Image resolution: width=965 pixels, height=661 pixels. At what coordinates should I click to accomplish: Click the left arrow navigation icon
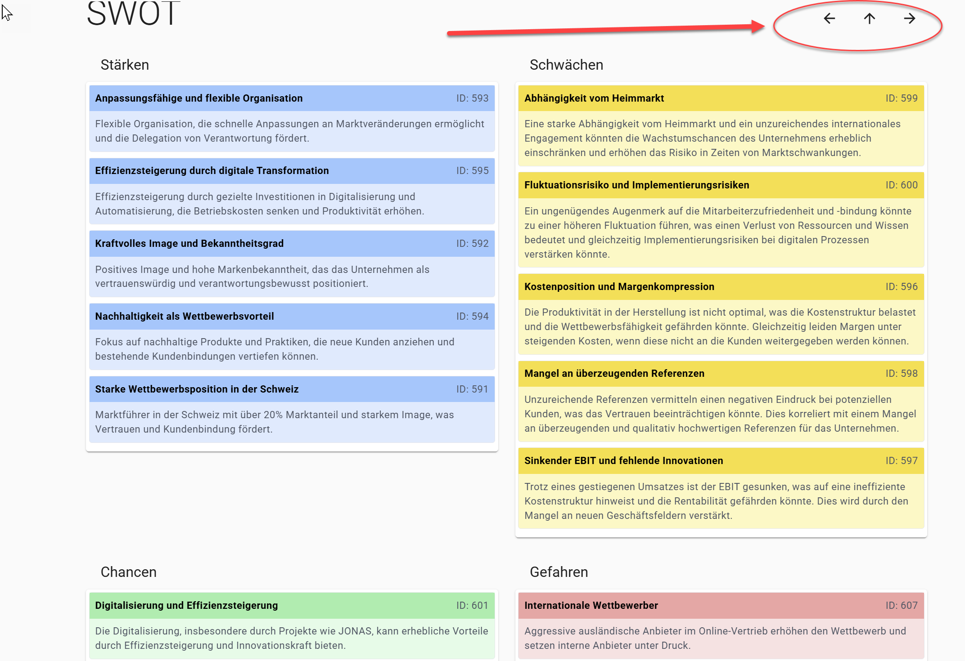coord(829,18)
